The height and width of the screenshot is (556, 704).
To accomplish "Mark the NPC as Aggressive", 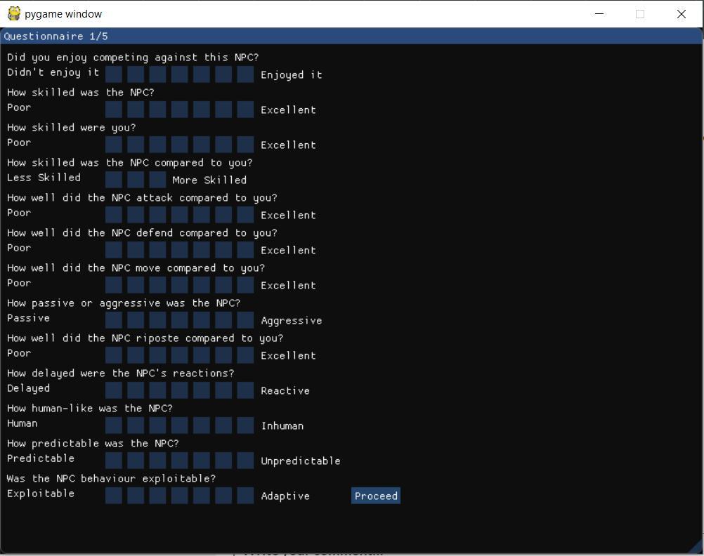I will click(x=245, y=319).
